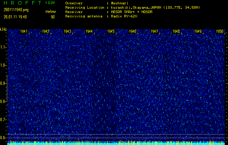228x145 pixels.
Task: Click the HROFFT title text
Action: [x=21, y=3]
